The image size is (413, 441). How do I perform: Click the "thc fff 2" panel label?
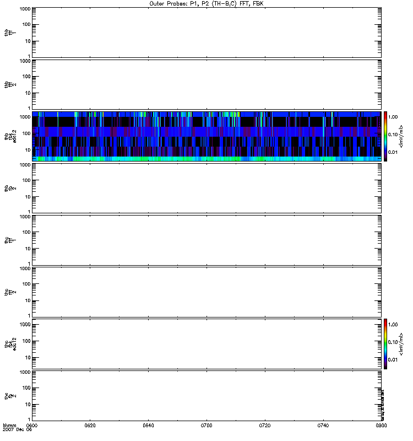click(x=10, y=292)
